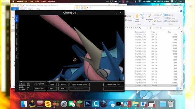
Task: Click the Model scale 1:32 button
Action: [x=114, y=85]
